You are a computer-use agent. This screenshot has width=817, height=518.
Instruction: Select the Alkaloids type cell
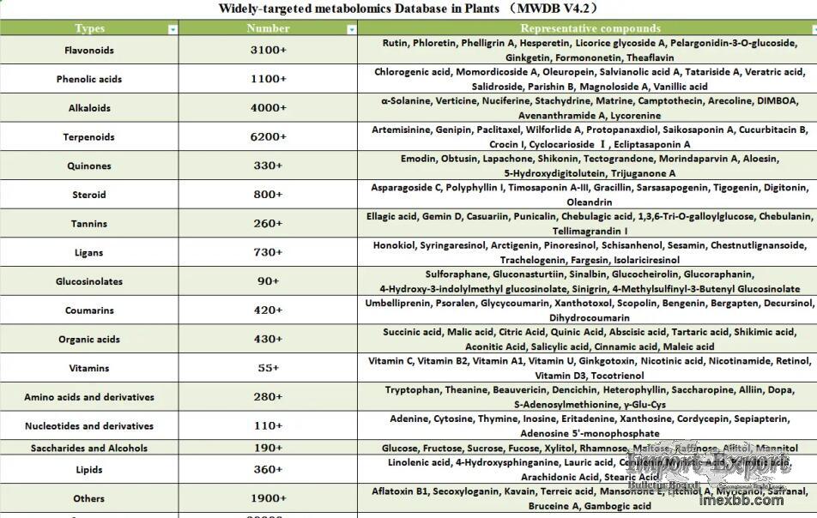[x=89, y=108]
